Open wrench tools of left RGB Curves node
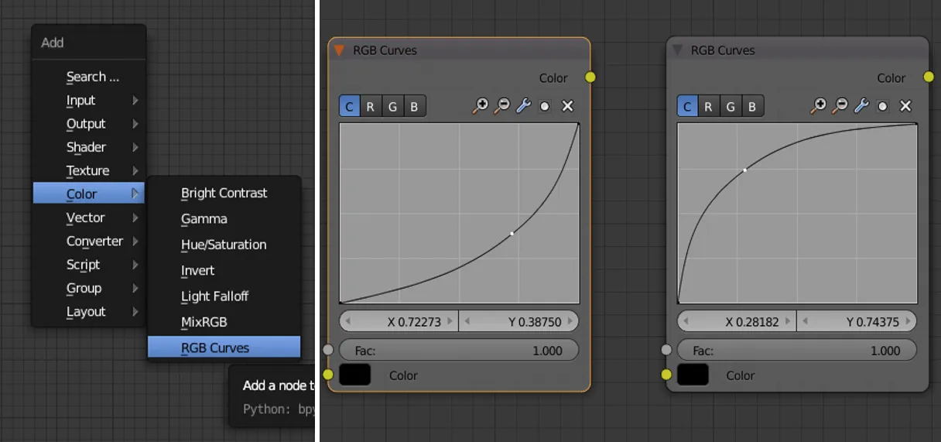941x442 pixels. tap(524, 106)
